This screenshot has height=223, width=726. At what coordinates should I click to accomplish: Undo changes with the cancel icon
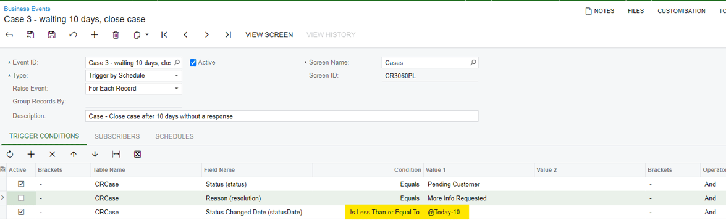73,34
